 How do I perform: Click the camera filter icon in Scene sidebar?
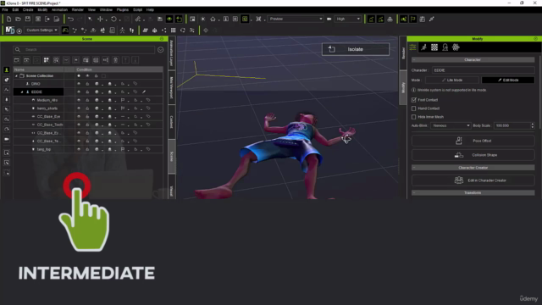7,139
